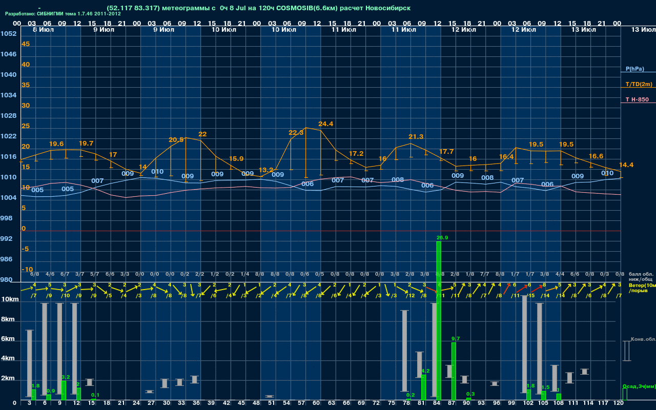The height and width of the screenshot is (410, 656).
Task: Click the 980 pressure axis label
Action: click(6, 280)
